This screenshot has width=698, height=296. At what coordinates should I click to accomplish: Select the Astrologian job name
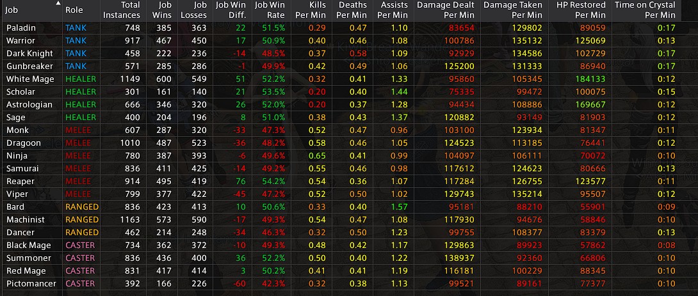tap(29, 104)
